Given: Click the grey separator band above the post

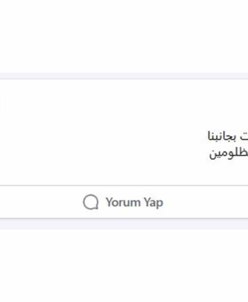Looking at the screenshot, I should point(124,76).
